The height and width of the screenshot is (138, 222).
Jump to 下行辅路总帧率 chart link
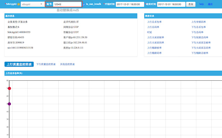click(x=199, y=53)
